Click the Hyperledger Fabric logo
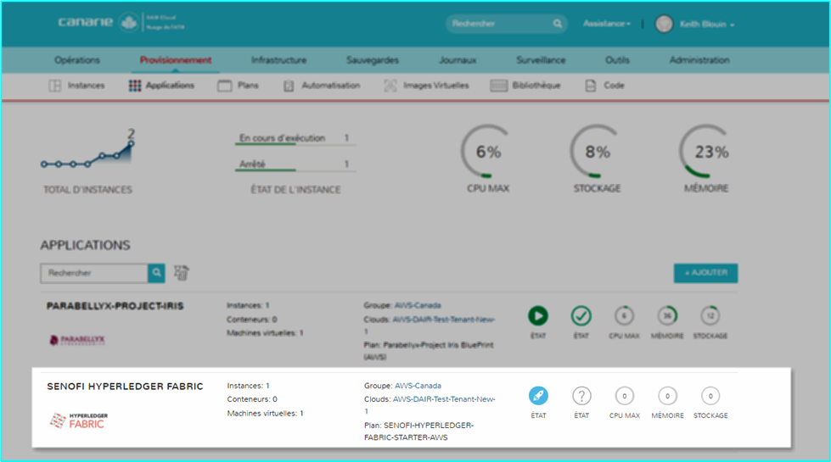The image size is (831, 462). tap(77, 420)
